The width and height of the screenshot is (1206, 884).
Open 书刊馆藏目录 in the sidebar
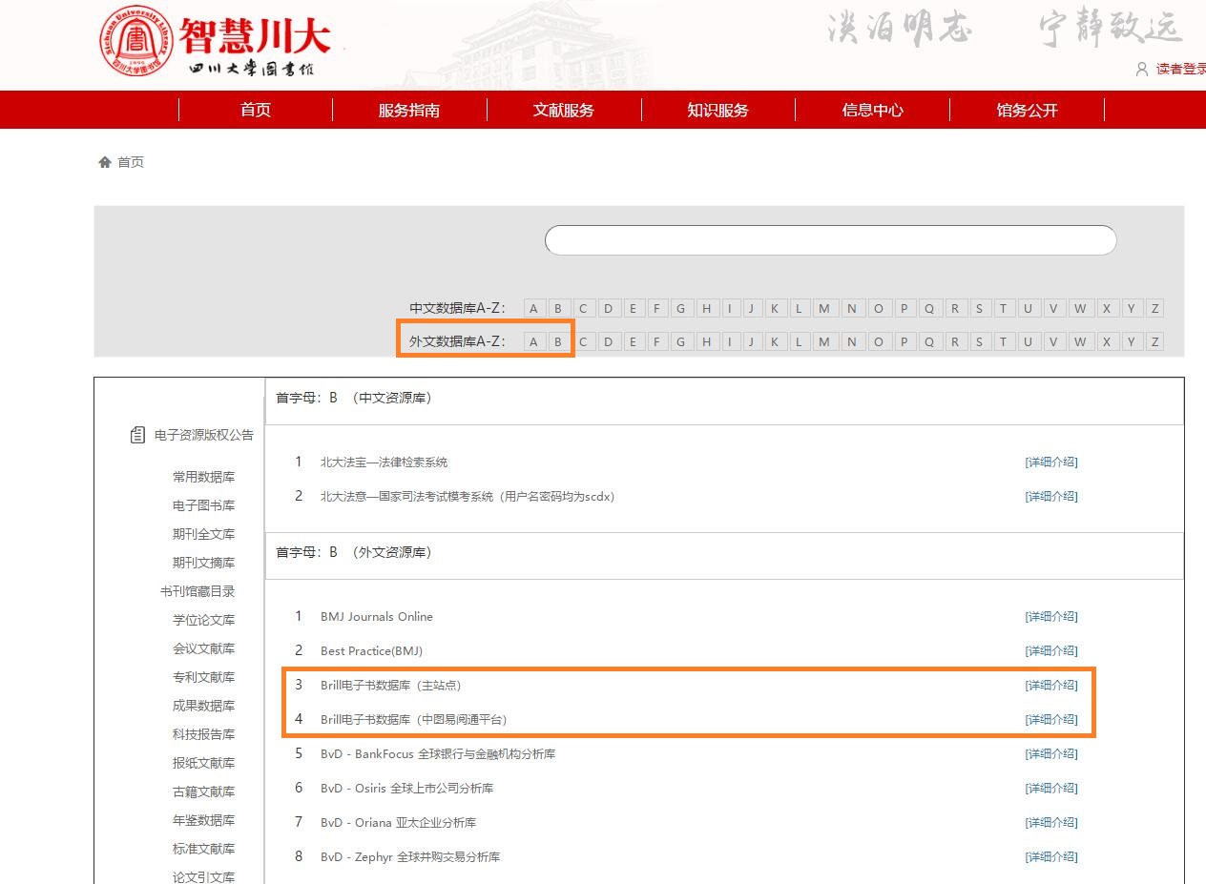click(198, 591)
